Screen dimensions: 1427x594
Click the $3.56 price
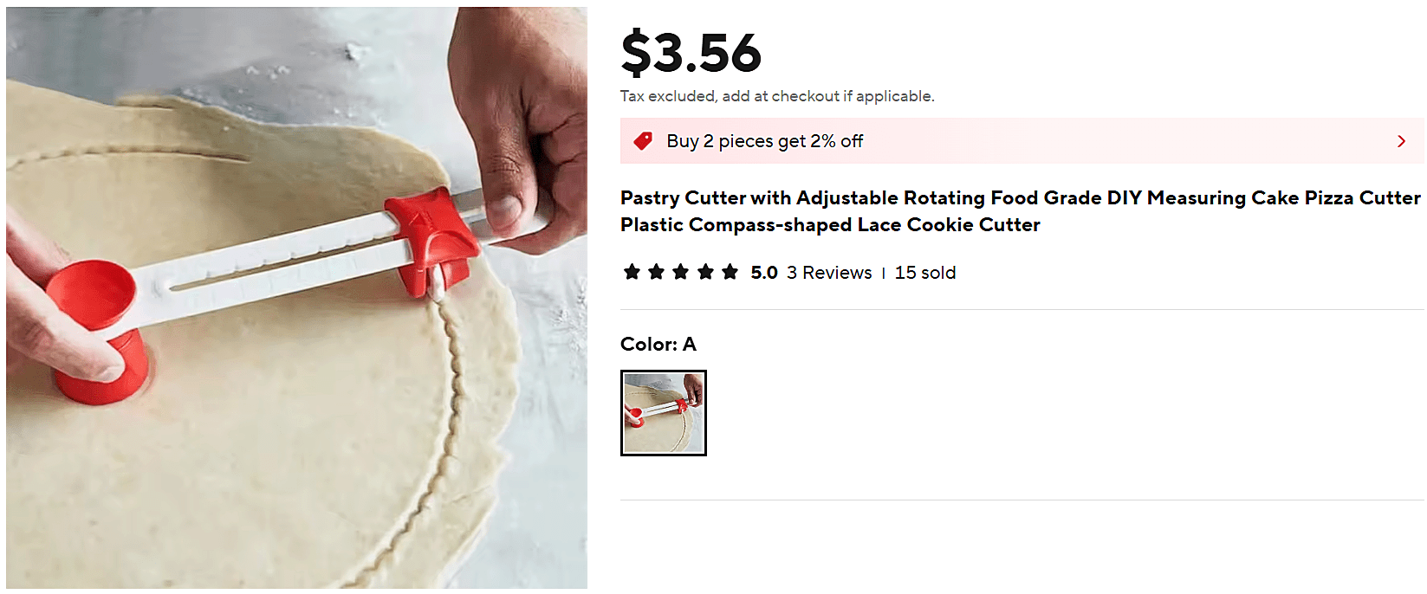tap(691, 53)
